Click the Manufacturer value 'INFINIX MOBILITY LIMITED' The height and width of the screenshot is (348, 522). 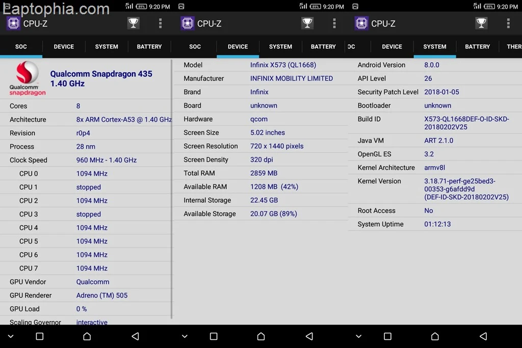tap(292, 78)
